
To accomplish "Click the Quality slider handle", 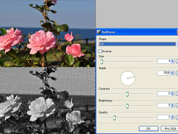I will tap(115, 118).
